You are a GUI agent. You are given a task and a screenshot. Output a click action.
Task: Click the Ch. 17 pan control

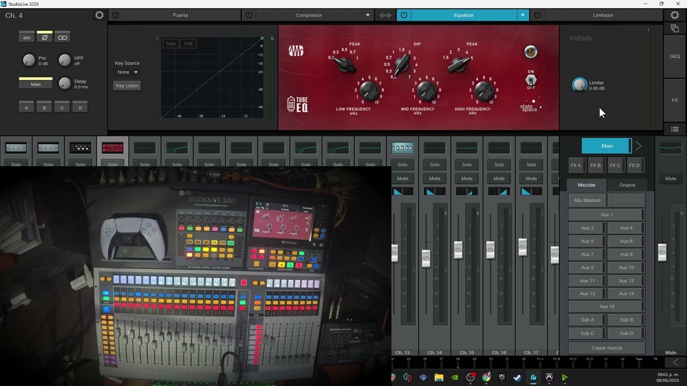pos(531,191)
